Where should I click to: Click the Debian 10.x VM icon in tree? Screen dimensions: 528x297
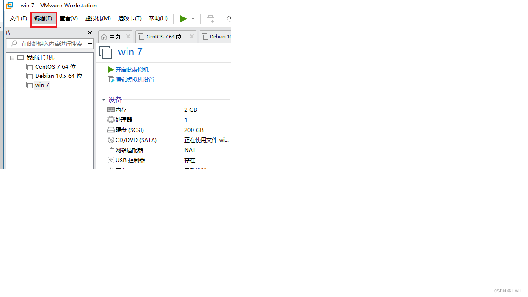29,76
